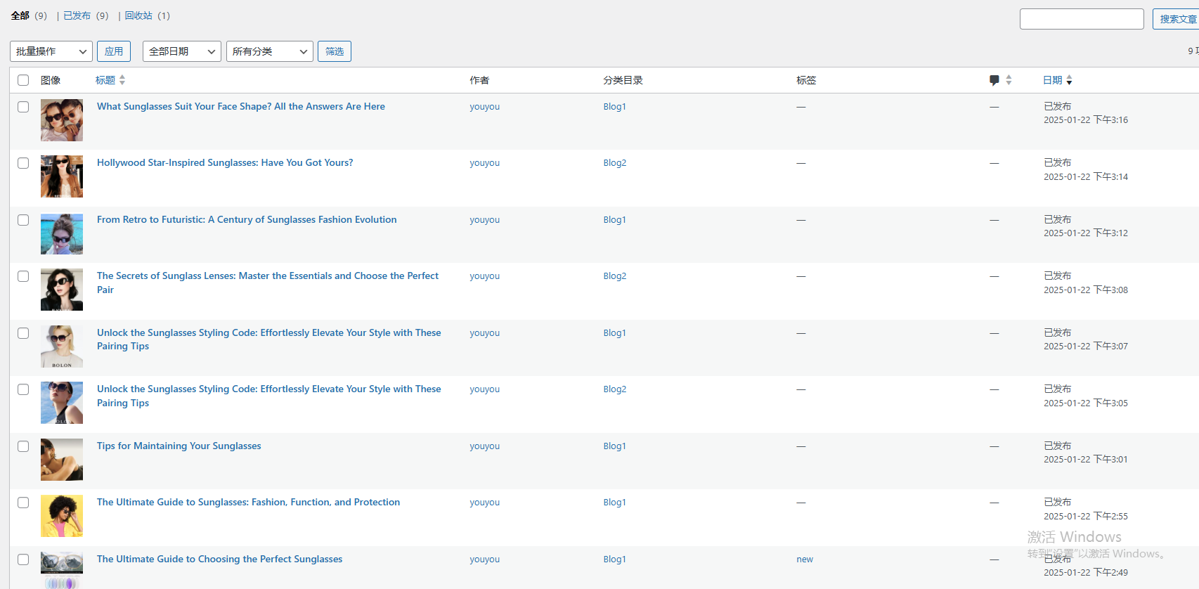Screen dimensions: 1199x589
Task: Open the Blog2 category link for Hollywood post
Action: click(x=614, y=163)
